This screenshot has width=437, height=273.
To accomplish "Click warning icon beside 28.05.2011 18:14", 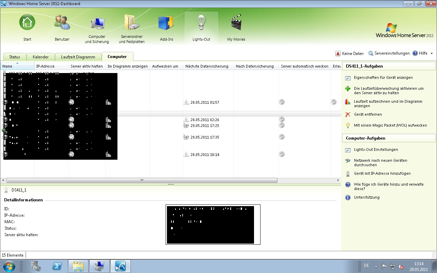I will coord(186,154).
